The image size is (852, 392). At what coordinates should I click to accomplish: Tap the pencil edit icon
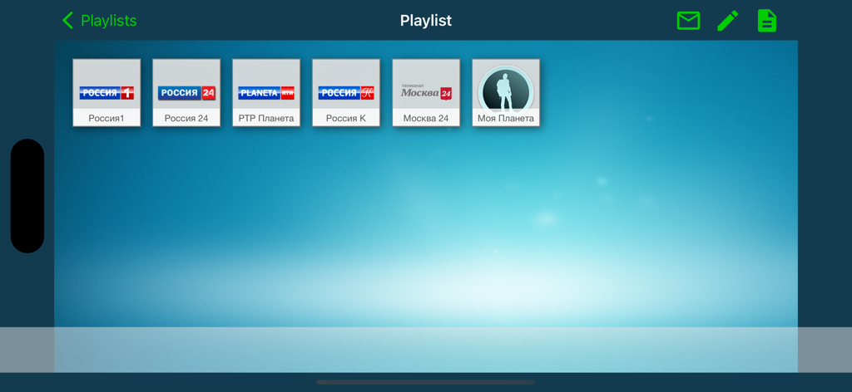point(727,21)
